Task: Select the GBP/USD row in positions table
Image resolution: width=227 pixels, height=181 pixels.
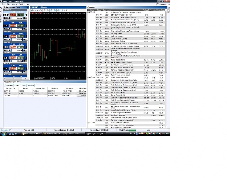Action: (45, 93)
